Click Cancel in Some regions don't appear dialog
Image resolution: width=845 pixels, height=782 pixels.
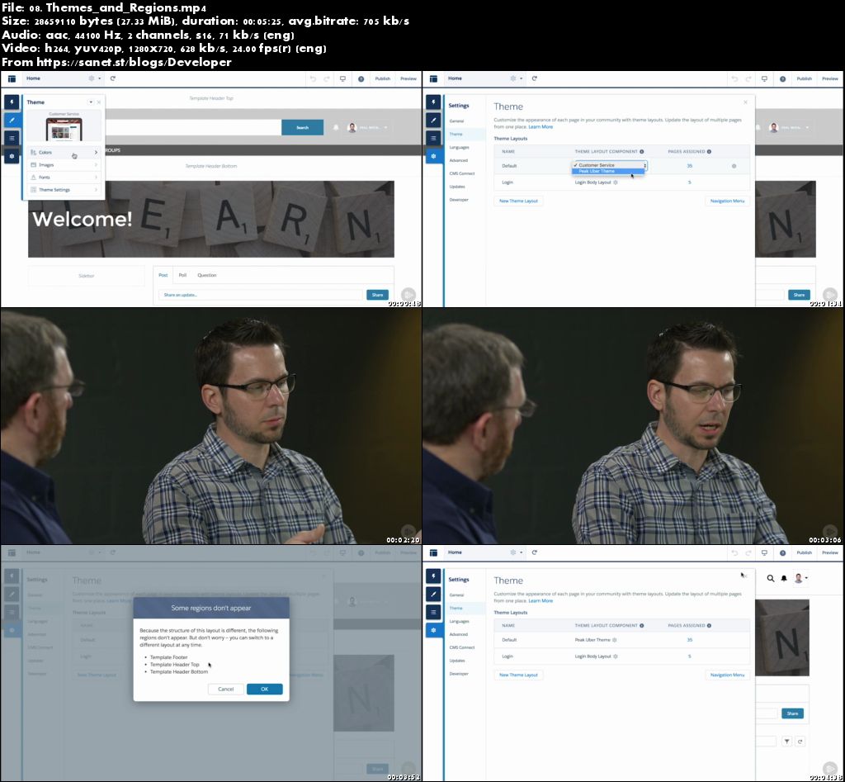pyautogui.click(x=225, y=689)
